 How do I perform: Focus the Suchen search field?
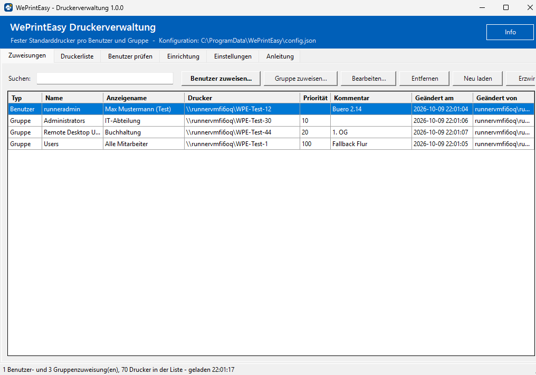pyautogui.click(x=105, y=78)
